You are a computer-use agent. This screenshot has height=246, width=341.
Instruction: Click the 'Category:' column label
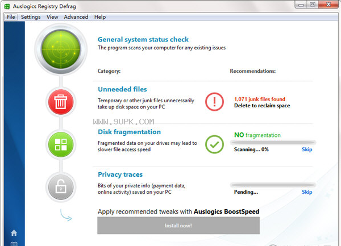pyautogui.click(x=109, y=71)
